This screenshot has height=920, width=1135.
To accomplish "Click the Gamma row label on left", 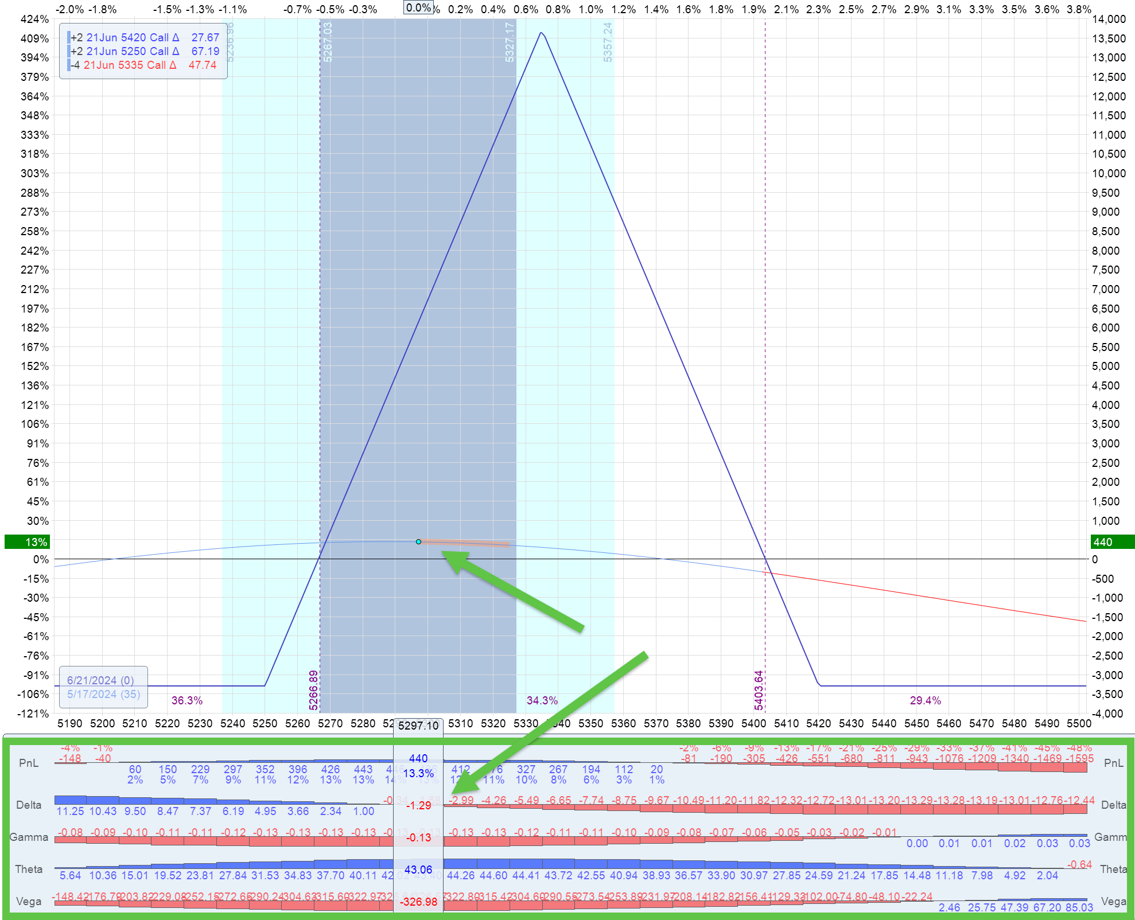I will click(29, 837).
